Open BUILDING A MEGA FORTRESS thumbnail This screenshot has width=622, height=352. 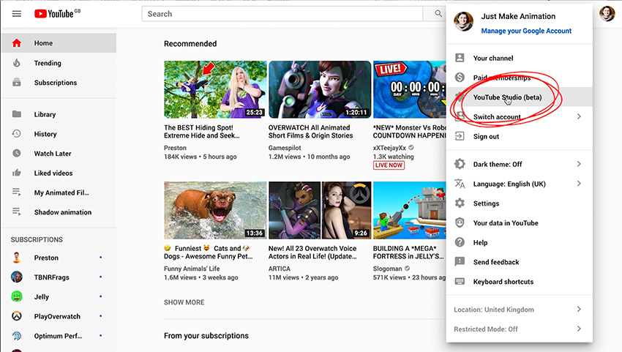coord(409,210)
